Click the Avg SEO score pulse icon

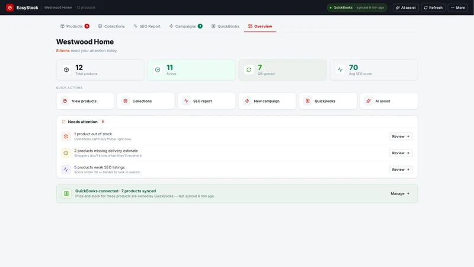(340, 69)
